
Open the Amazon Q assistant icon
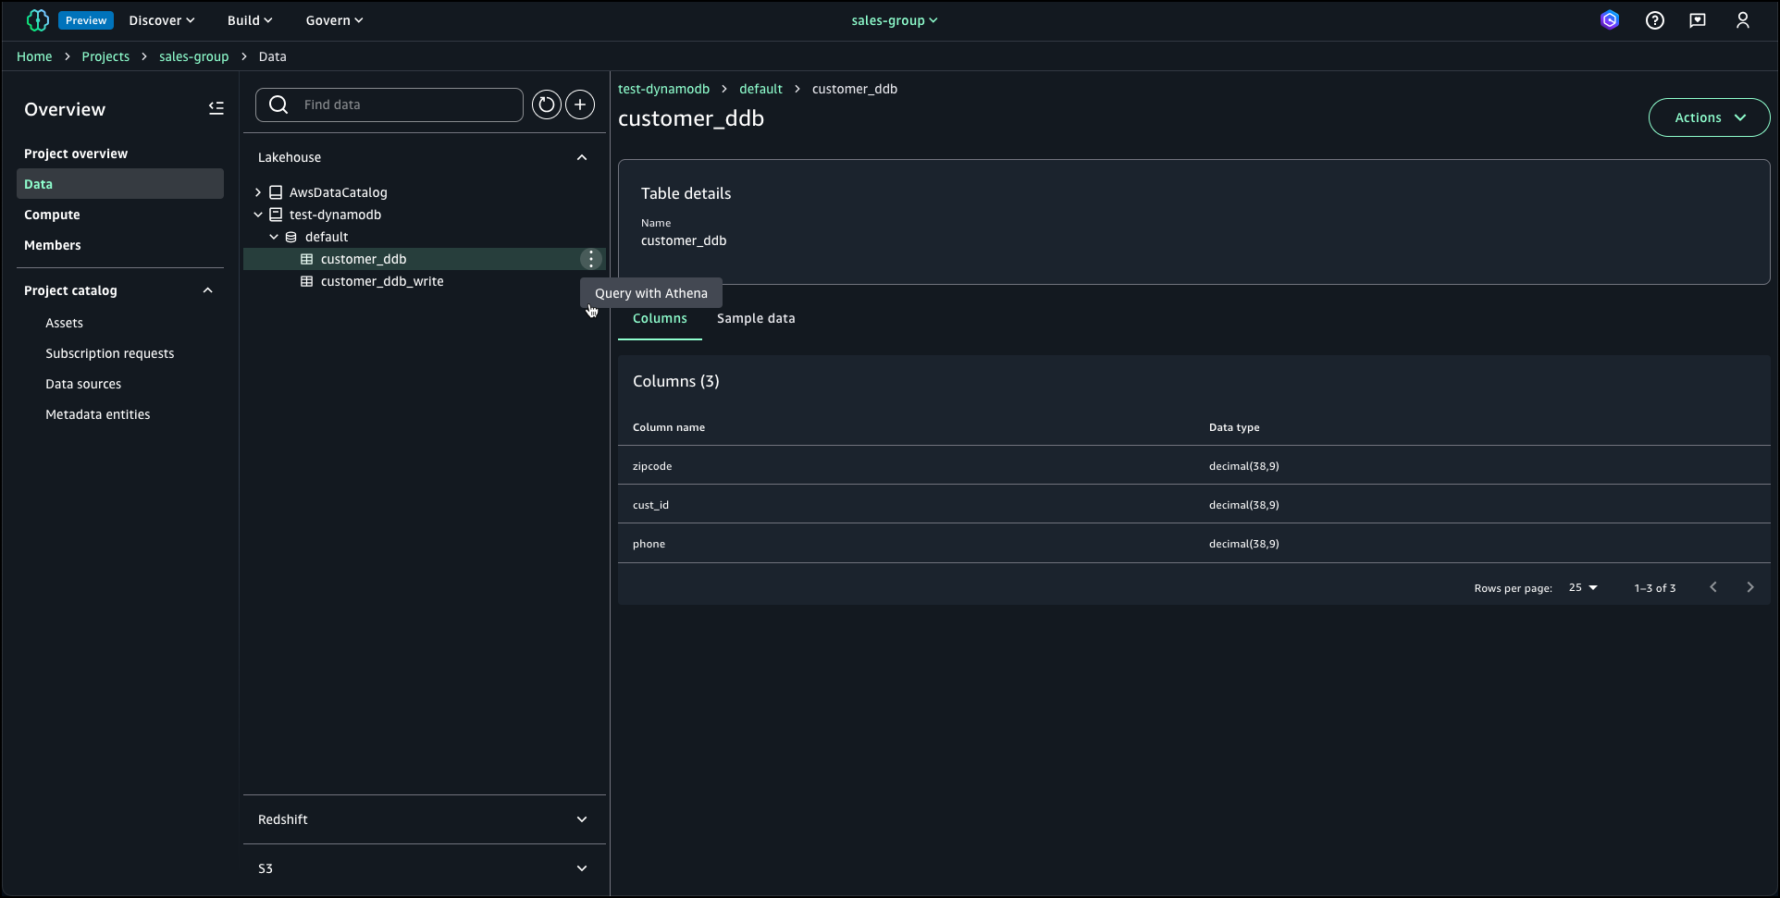pyautogui.click(x=1610, y=20)
